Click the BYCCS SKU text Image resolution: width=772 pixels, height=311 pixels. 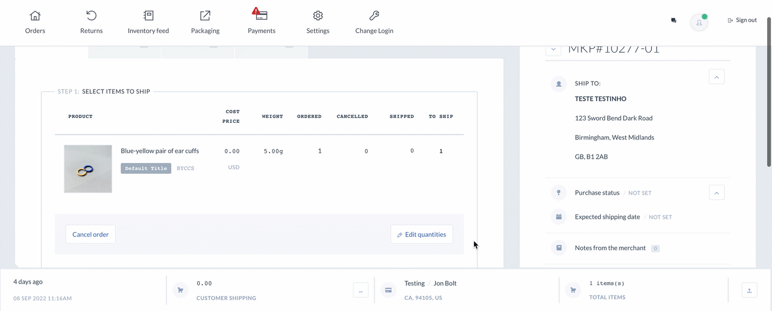pos(186,168)
